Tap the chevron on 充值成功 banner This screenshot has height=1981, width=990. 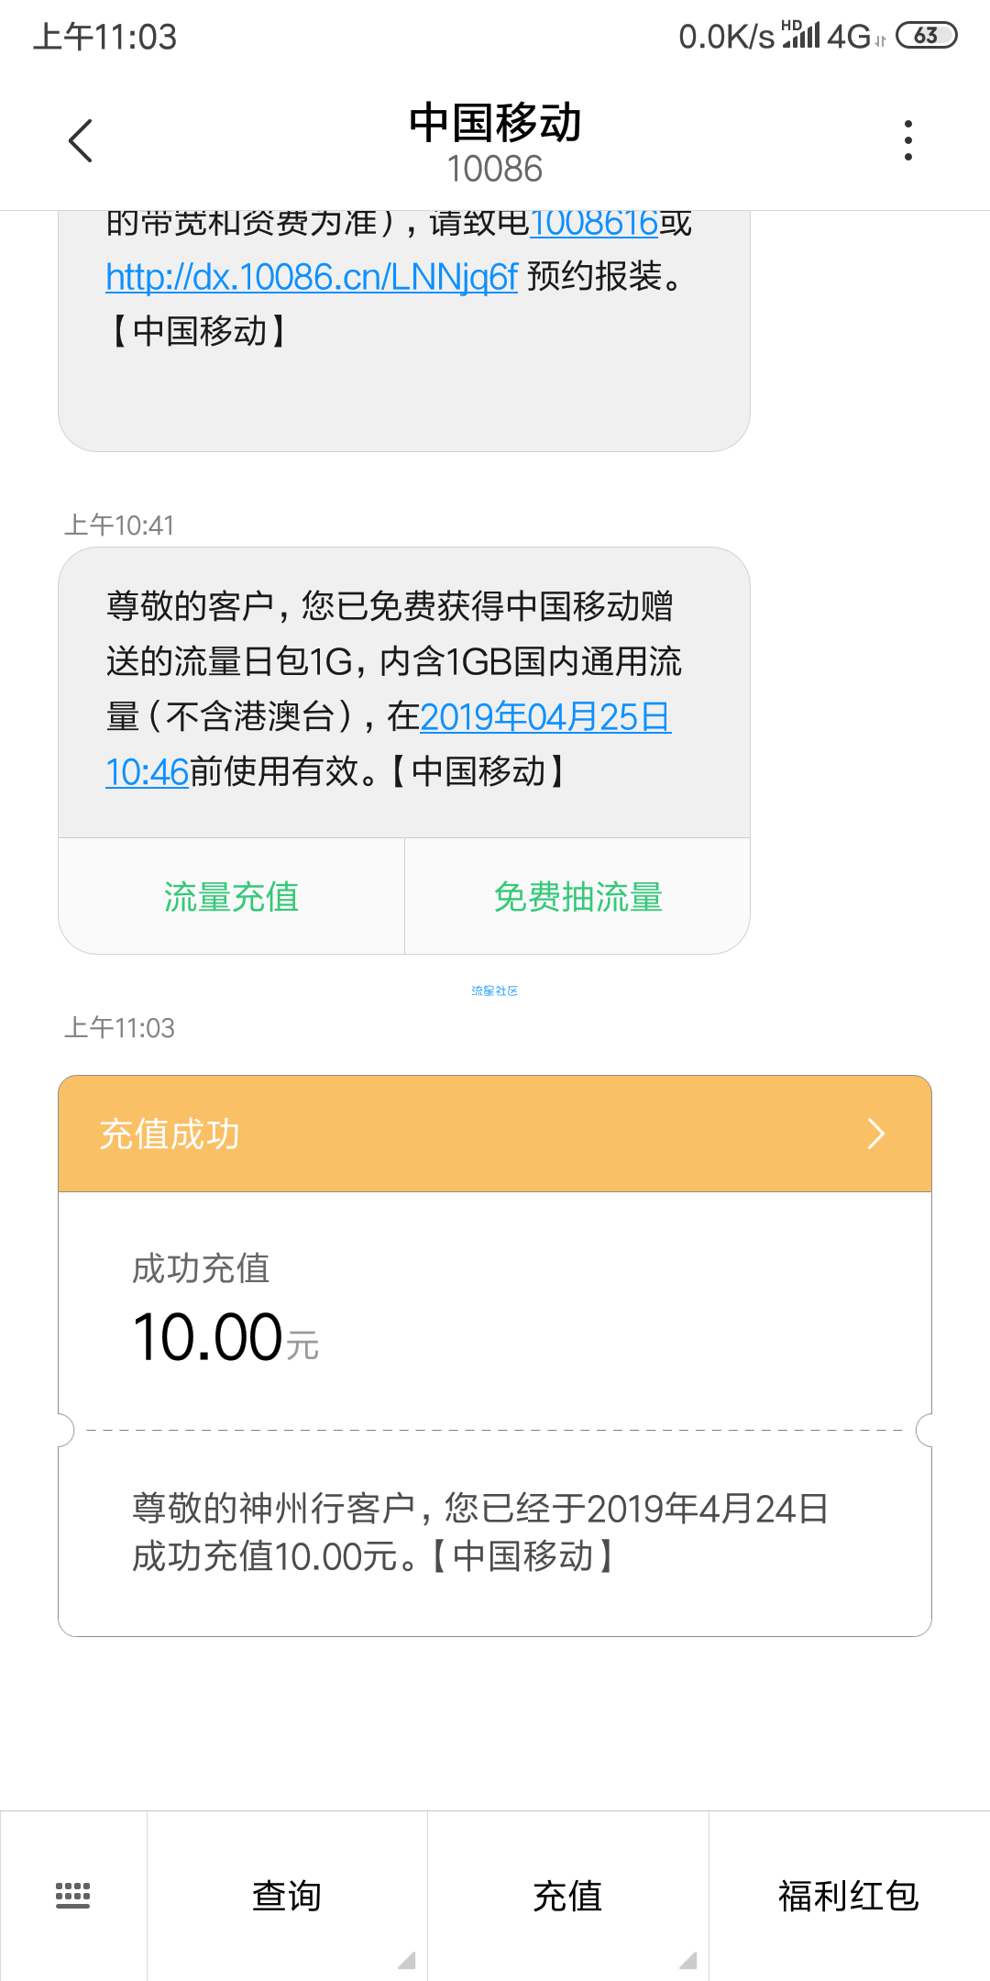click(876, 1134)
